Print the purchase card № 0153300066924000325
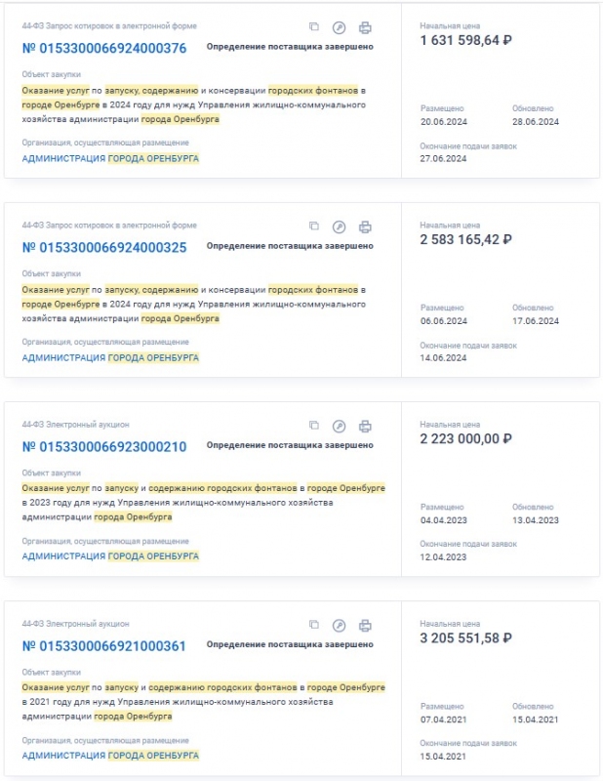The height and width of the screenshot is (781, 603). (x=365, y=226)
